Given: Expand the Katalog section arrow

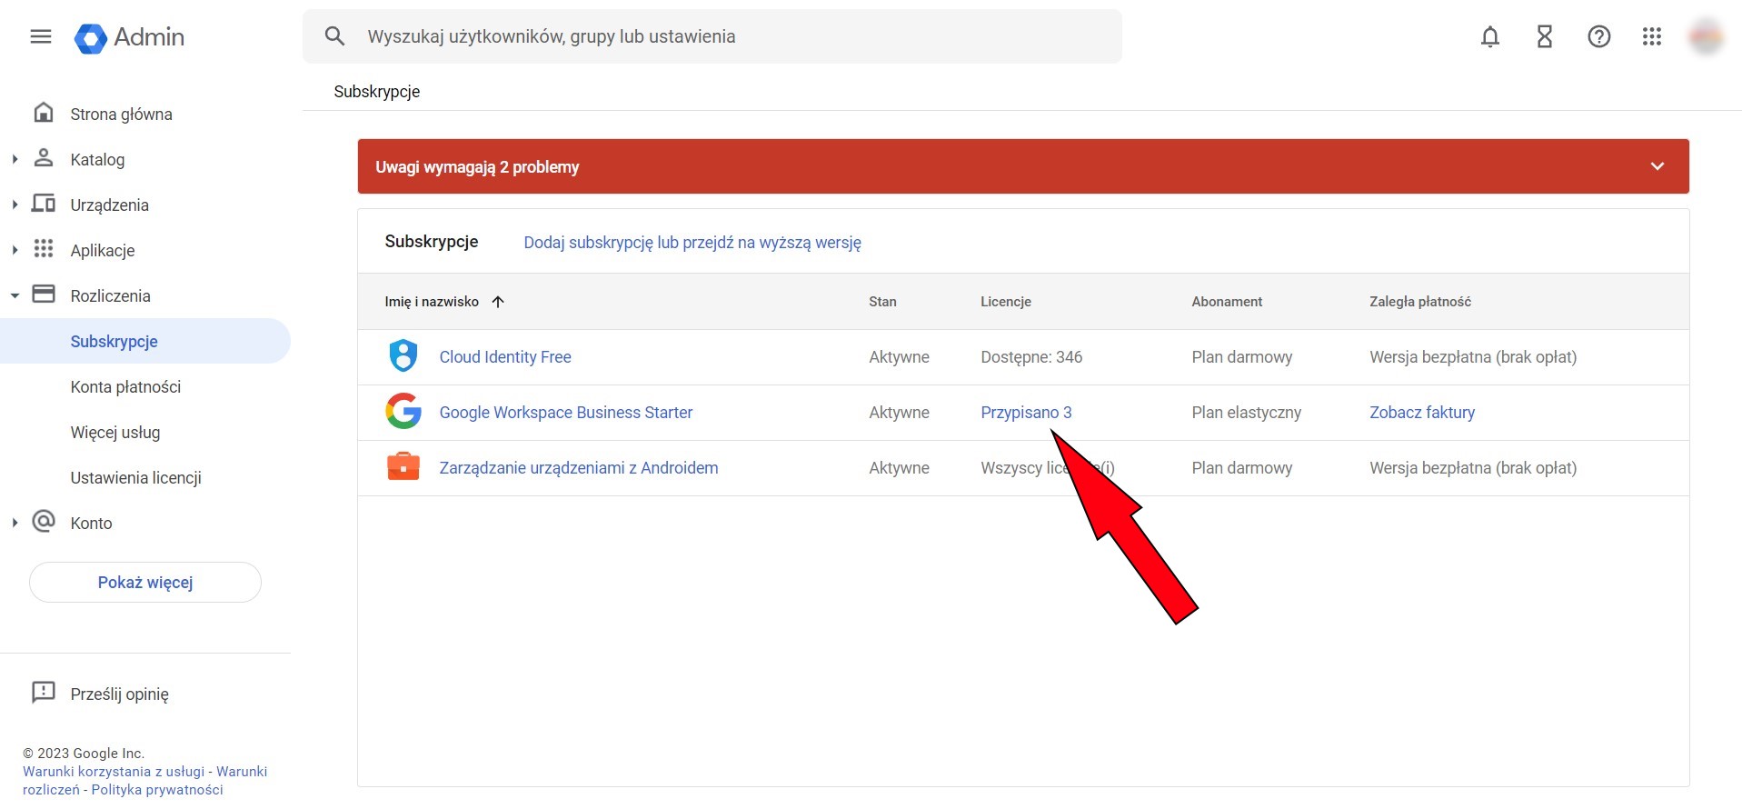Looking at the screenshot, I should pos(15,159).
